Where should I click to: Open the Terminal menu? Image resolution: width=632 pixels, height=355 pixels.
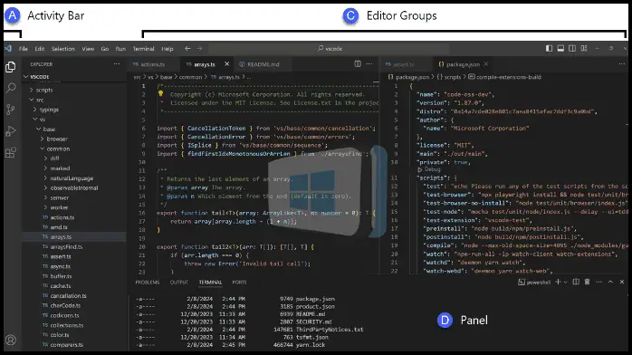(143, 49)
